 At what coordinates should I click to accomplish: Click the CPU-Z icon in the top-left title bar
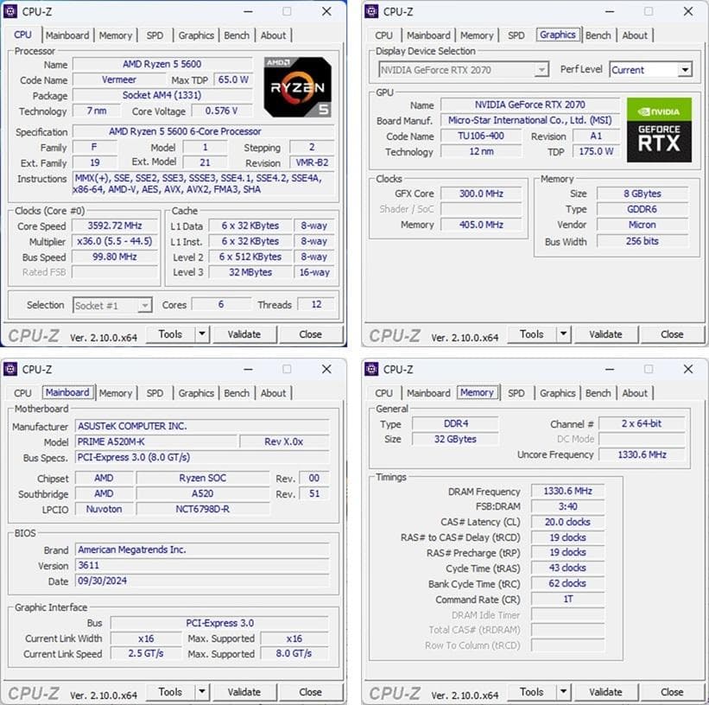click(12, 11)
